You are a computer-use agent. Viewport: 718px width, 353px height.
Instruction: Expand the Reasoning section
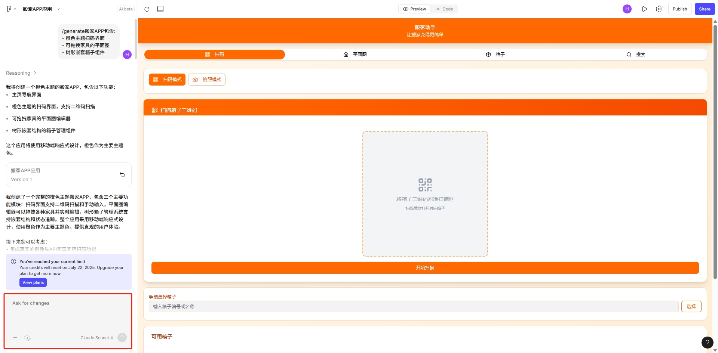tap(21, 73)
